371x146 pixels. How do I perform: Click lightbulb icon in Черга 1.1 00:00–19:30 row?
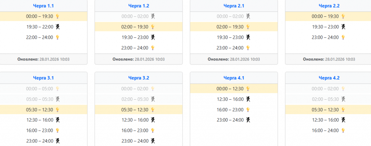(57, 16)
